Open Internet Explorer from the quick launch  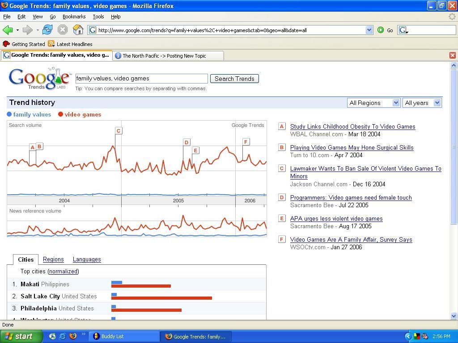(63, 336)
